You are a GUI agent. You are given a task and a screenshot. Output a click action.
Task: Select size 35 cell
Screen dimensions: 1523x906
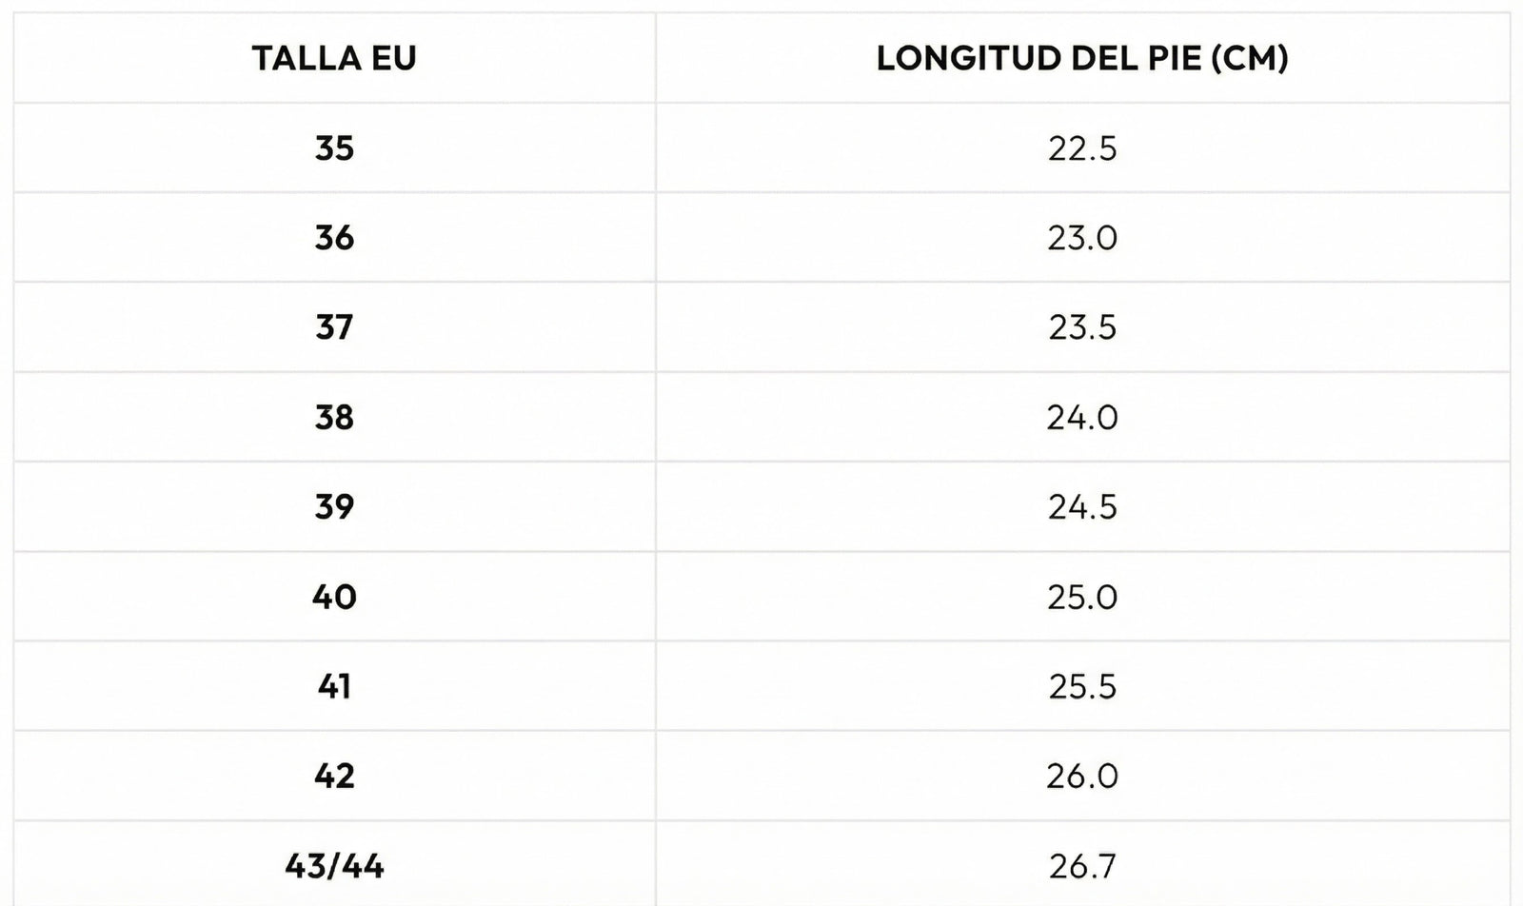click(x=334, y=148)
